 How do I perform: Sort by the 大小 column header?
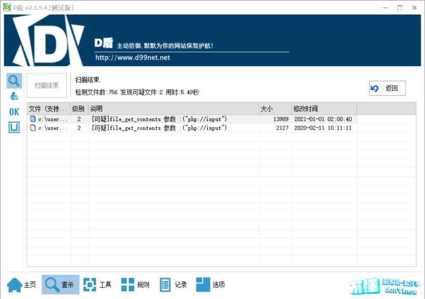[275, 109]
